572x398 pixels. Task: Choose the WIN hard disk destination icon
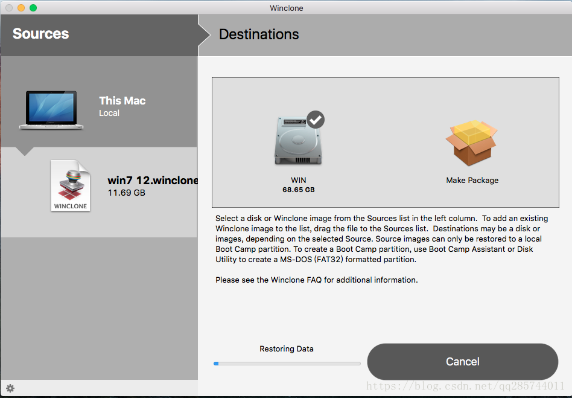[x=298, y=141]
